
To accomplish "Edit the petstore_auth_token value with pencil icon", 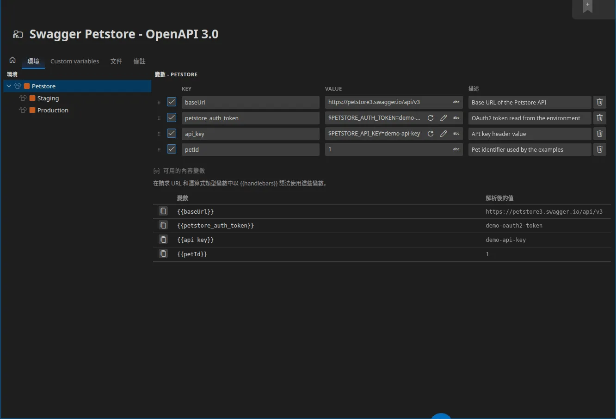I will [444, 118].
